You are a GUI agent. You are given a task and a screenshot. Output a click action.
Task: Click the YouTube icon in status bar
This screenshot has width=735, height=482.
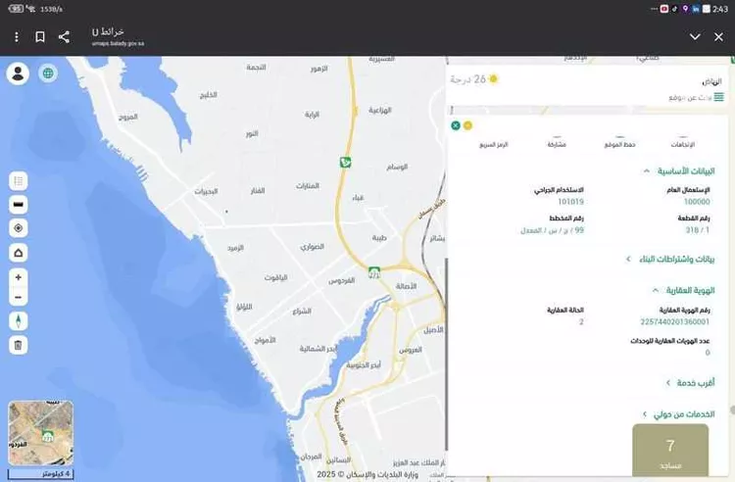[x=664, y=9]
